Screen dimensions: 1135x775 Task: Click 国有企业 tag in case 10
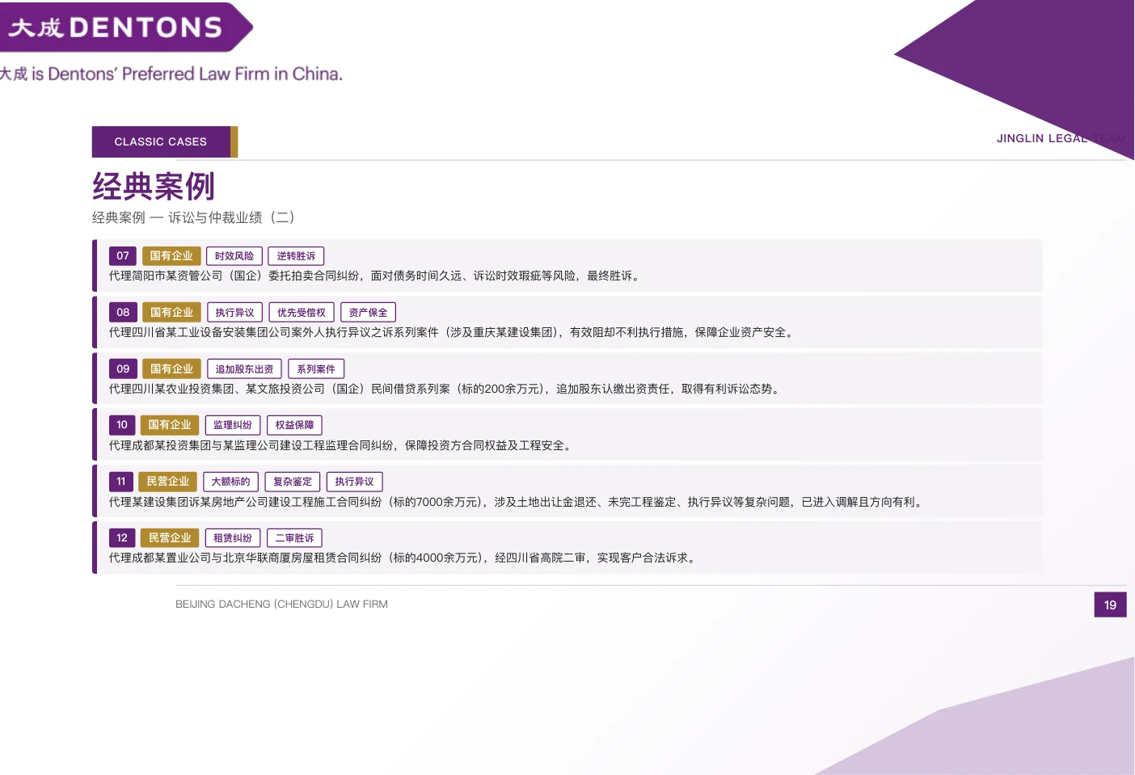point(170,425)
